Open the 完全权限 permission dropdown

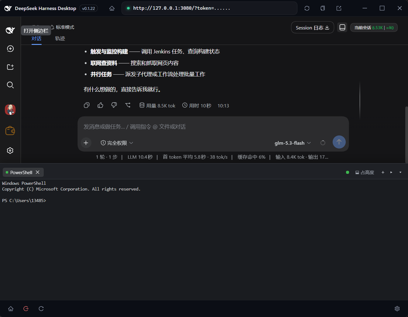(x=117, y=143)
